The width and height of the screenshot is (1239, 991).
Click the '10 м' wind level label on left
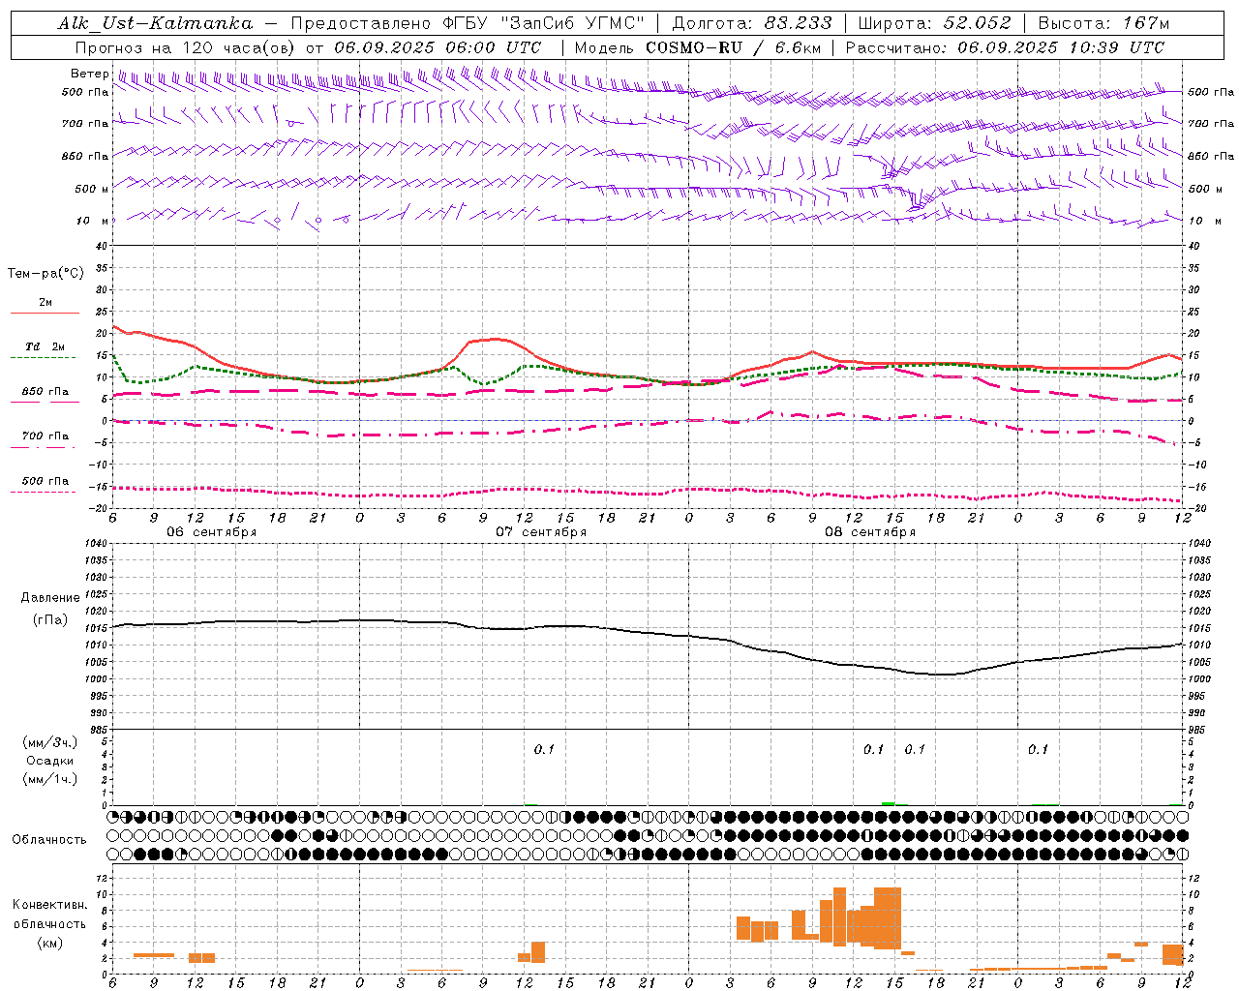[x=93, y=222]
